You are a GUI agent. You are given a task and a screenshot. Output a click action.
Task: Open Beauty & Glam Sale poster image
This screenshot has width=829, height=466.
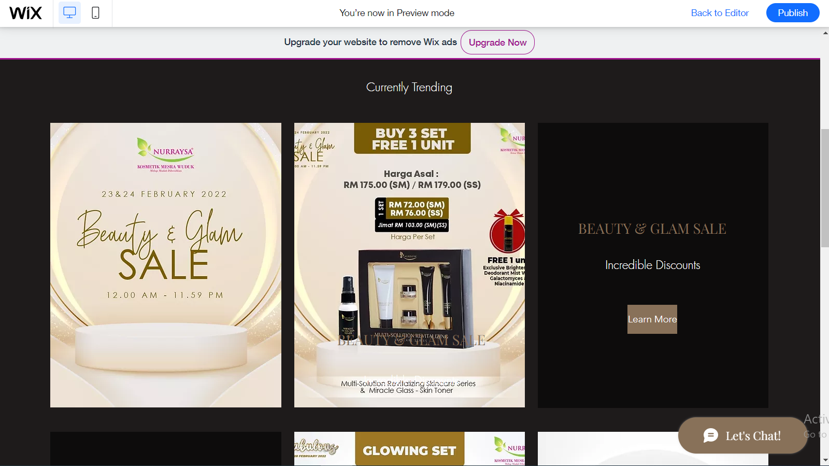point(166,265)
